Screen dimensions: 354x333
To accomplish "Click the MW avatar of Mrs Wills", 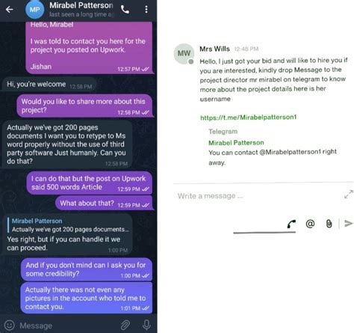I will 184,53.
